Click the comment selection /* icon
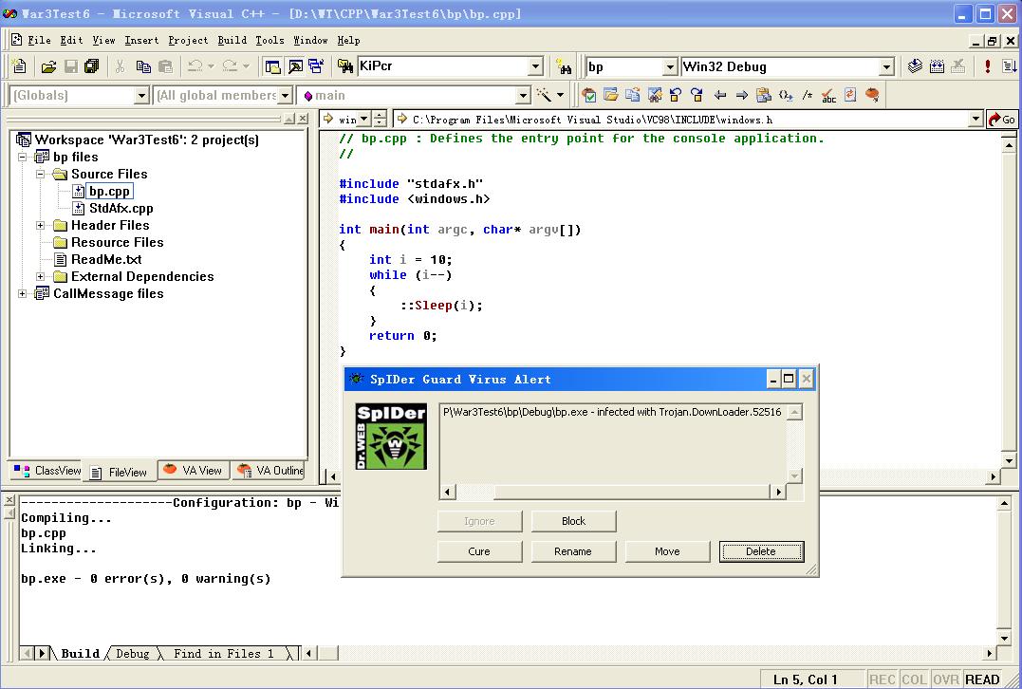Screen dimensions: 1022x689 (x=807, y=95)
